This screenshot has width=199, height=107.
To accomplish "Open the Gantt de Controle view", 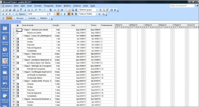I will (5, 52).
